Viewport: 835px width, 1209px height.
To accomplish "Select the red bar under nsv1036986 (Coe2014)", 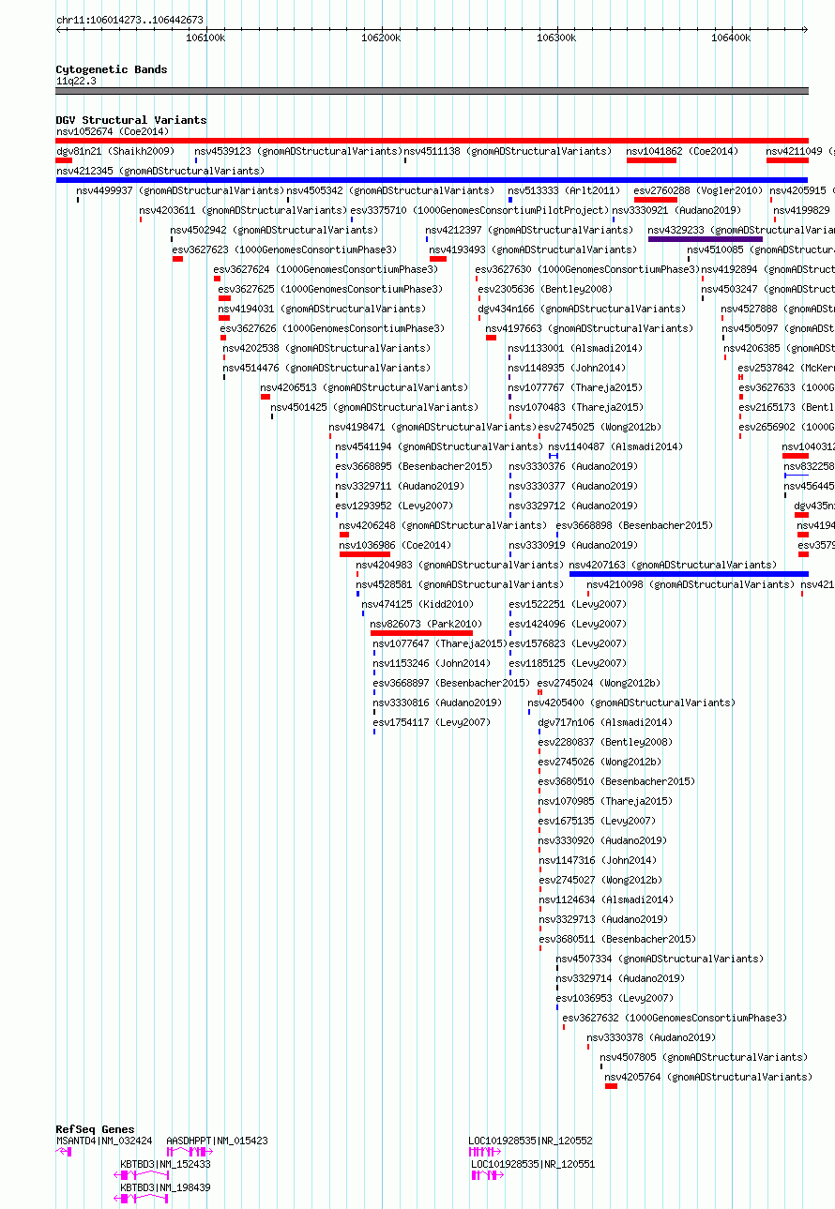I will pos(365,554).
